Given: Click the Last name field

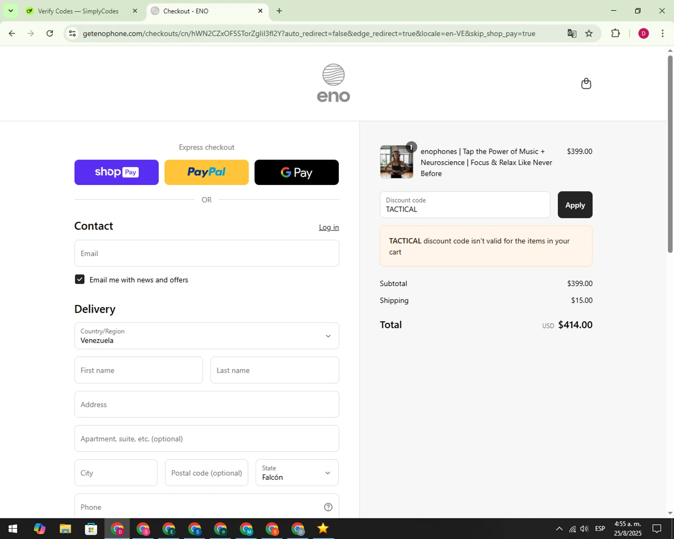Looking at the screenshot, I should [275, 370].
